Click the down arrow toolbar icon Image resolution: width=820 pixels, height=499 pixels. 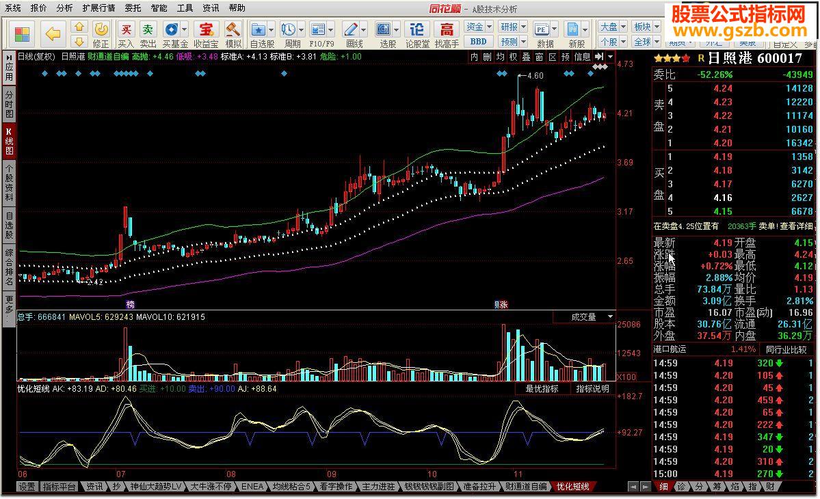tap(79, 41)
